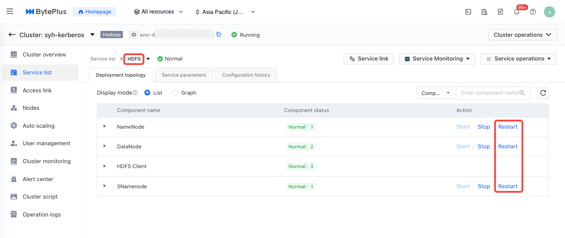
Task: Expand the NameNode component row
Action: [104, 127]
